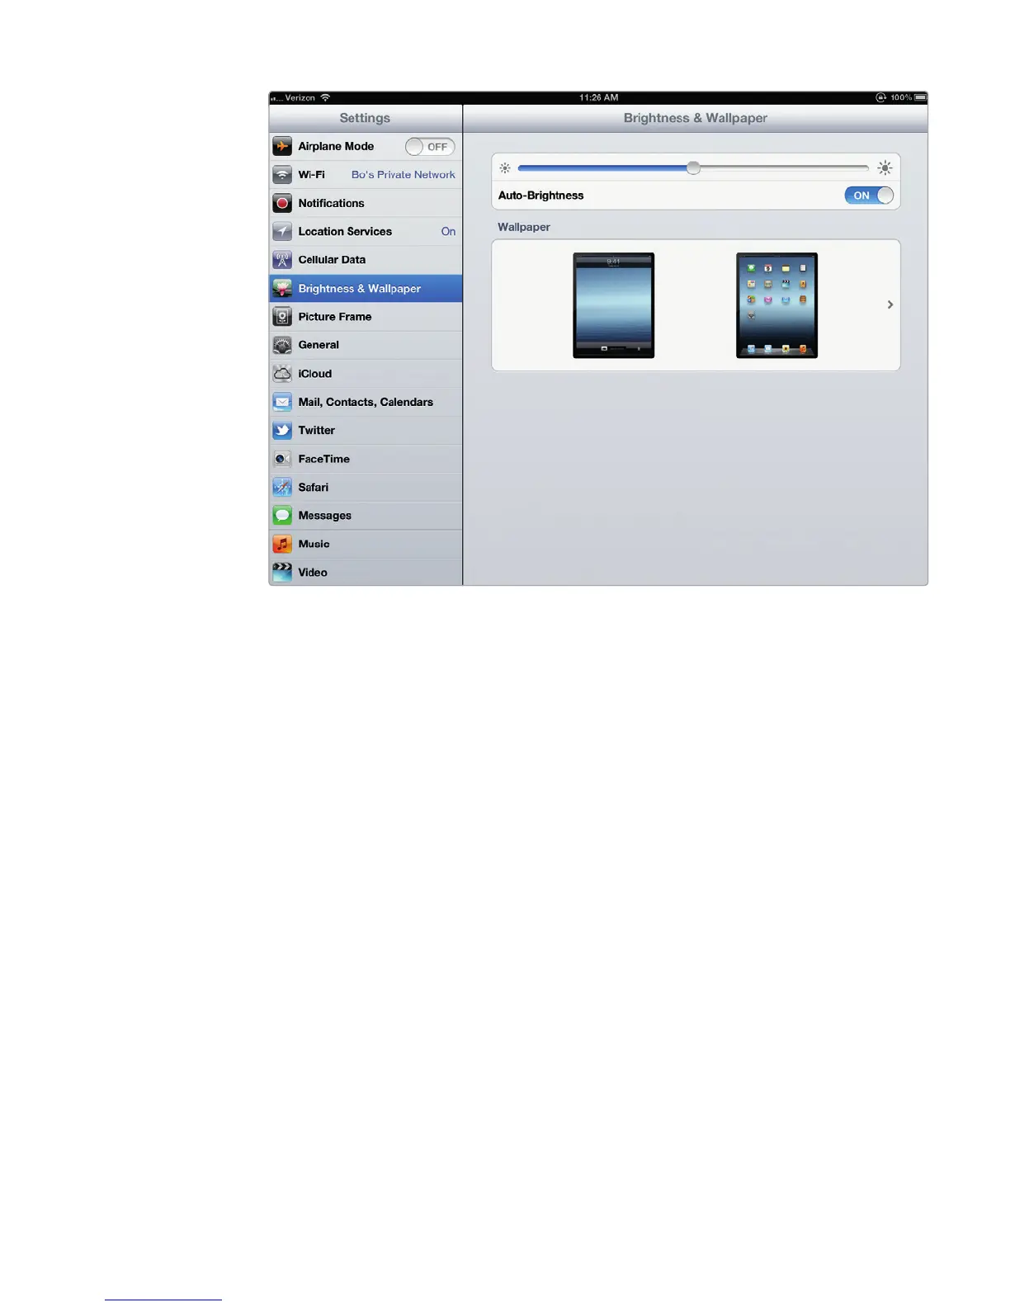
Task: Click the blue filled brightness slider track
Action: [602, 168]
